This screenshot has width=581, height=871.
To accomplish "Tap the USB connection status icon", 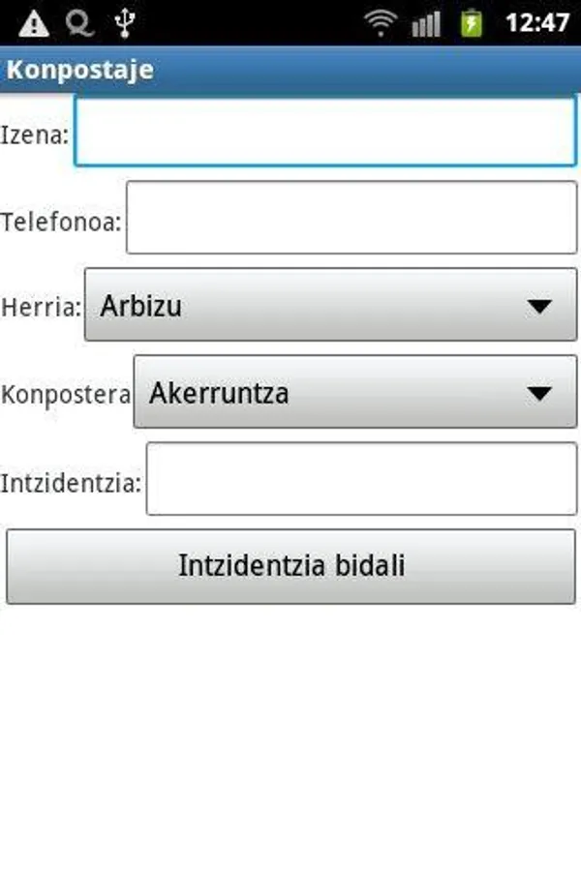I will [123, 22].
